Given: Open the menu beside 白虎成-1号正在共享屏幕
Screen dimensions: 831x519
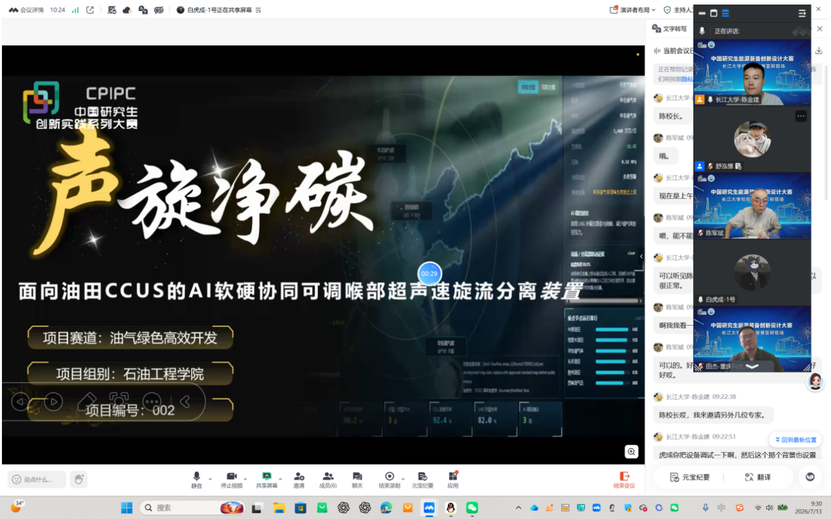Looking at the screenshot, I should click(x=258, y=10).
